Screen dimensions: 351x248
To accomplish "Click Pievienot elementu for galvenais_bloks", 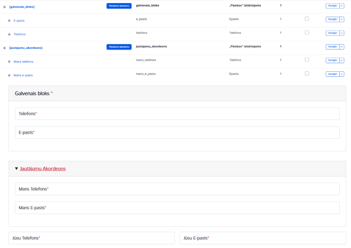I will click(x=119, y=6).
